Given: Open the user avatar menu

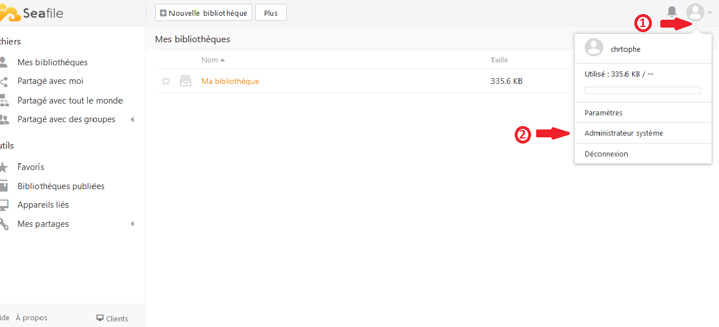Looking at the screenshot, I should click(695, 12).
